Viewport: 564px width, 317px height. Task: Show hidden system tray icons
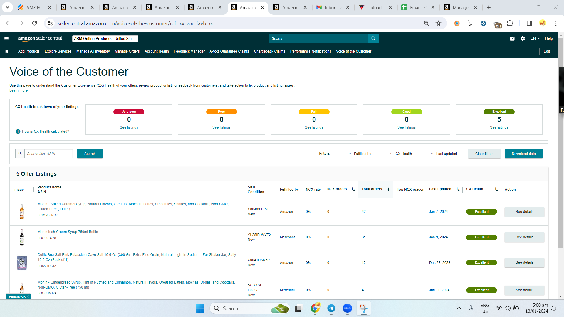459,308
